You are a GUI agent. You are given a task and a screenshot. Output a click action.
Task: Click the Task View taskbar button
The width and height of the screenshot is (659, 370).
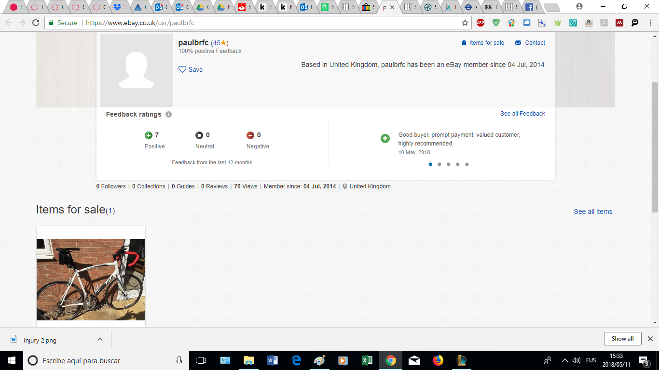point(201,360)
